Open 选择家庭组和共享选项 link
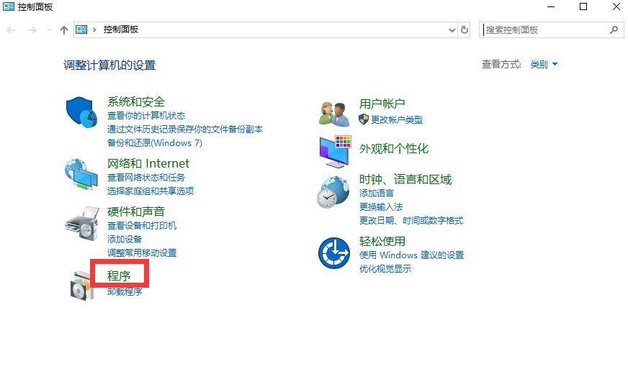The image size is (628, 392). pos(151,191)
